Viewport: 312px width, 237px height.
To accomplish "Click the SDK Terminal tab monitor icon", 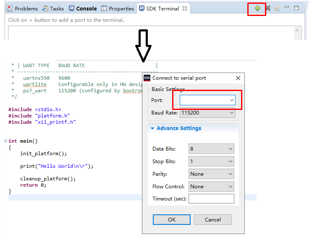I will 142,8.
